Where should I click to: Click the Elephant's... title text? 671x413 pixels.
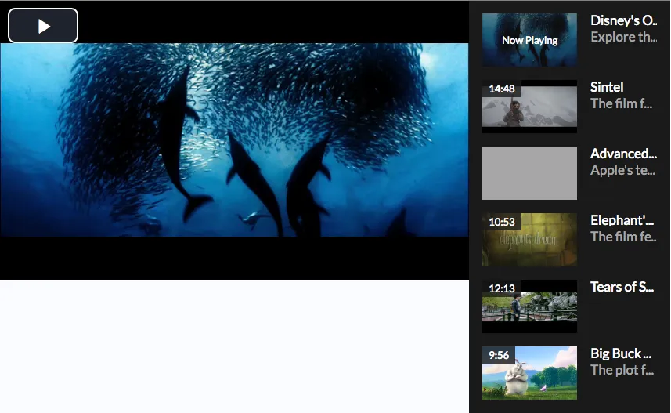(623, 220)
